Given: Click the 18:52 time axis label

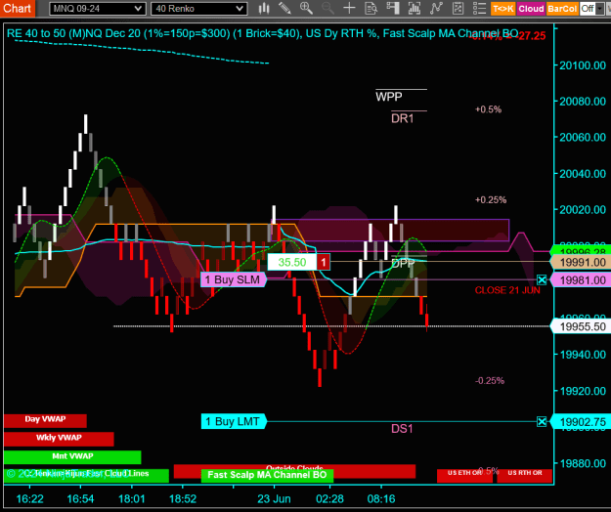Looking at the screenshot, I should 183,498.
